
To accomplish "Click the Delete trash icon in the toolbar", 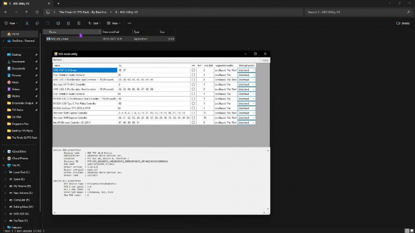I will tap(79, 23).
